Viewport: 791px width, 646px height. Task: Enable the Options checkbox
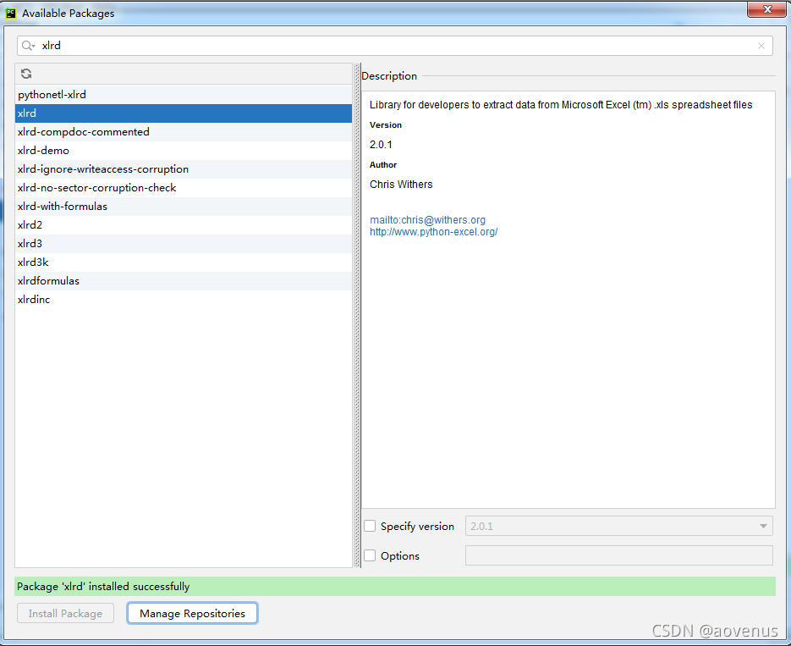pos(370,555)
